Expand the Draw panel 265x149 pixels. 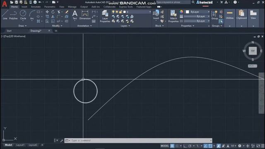(22, 26)
